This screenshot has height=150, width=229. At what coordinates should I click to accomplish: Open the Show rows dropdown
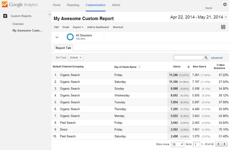click(x=178, y=144)
